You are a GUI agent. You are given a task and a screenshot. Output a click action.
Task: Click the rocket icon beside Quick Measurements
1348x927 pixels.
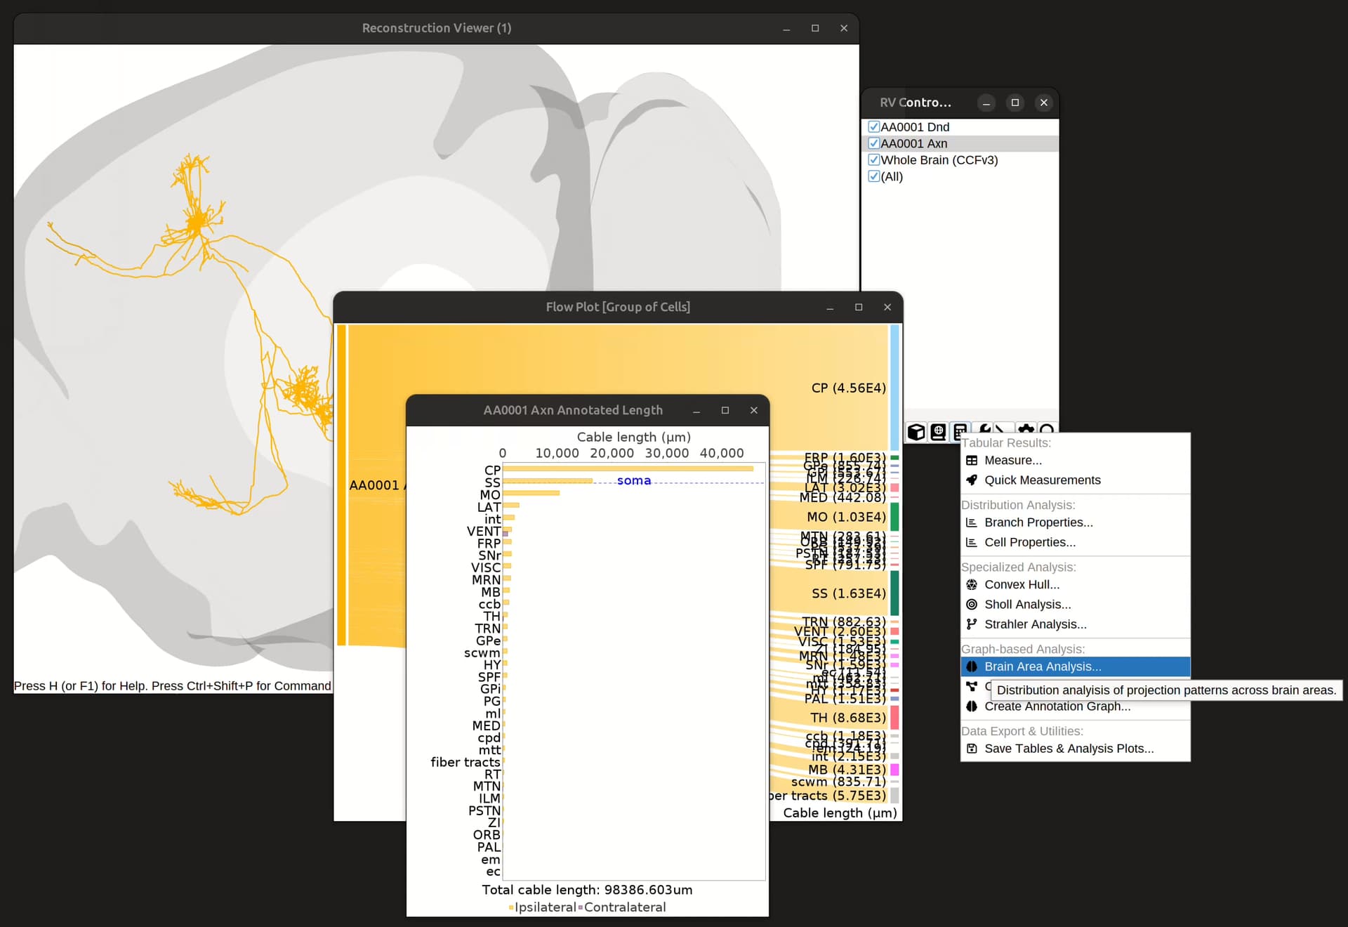972,480
